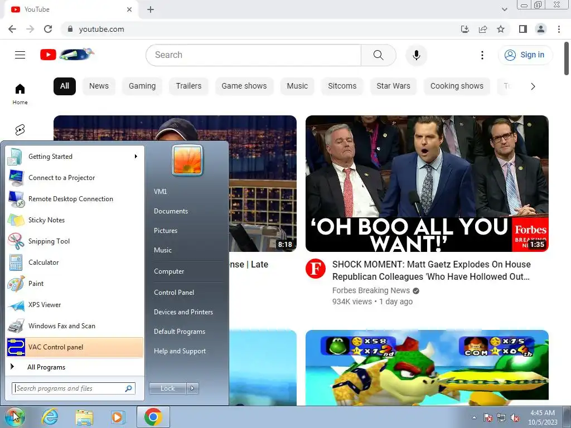This screenshot has height=428, width=571.
Task: Launch Internet Explorer from taskbar
Action: point(50,417)
